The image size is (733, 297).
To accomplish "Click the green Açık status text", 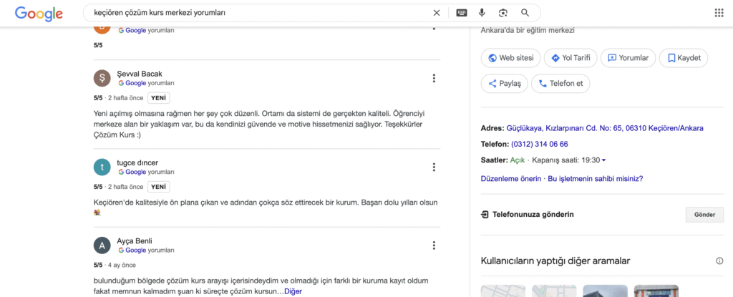I will coord(518,160).
